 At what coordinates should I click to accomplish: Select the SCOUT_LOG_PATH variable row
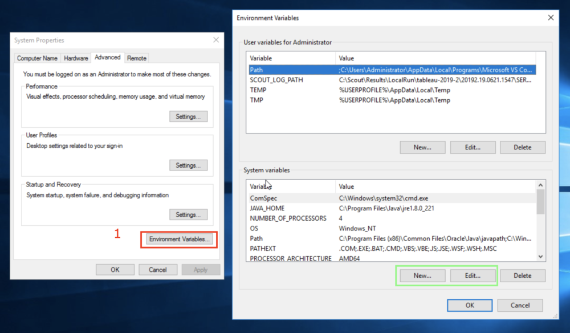(392, 80)
